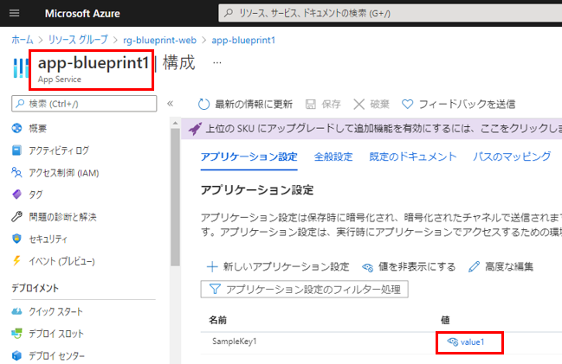
Task: Click the Microsoft Azure logo text
Action: point(82,14)
